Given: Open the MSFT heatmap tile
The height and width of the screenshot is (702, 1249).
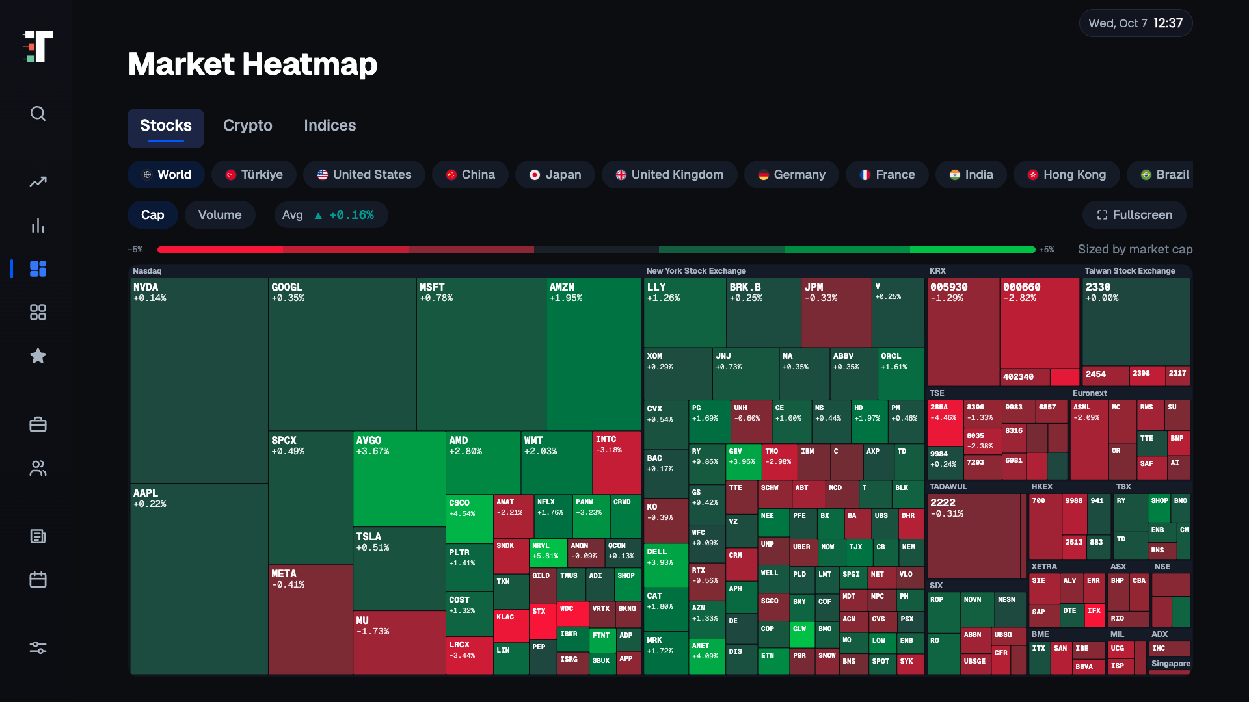Looking at the screenshot, I should click(x=481, y=354).
